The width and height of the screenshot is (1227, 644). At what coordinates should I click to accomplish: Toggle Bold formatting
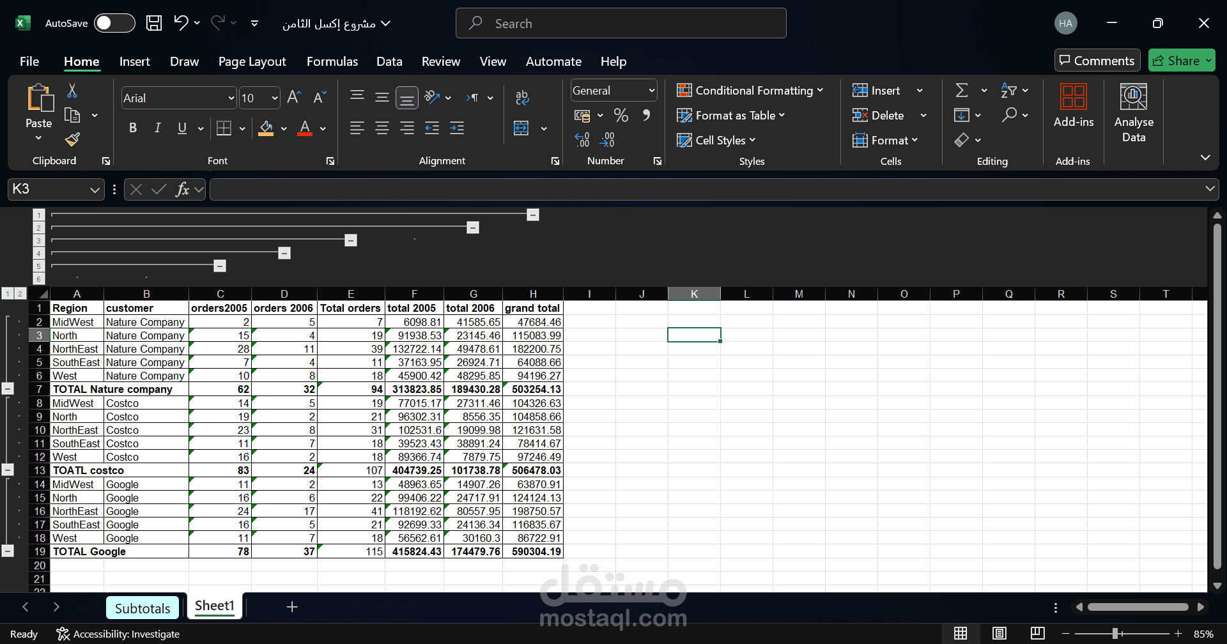pos(133,128)
